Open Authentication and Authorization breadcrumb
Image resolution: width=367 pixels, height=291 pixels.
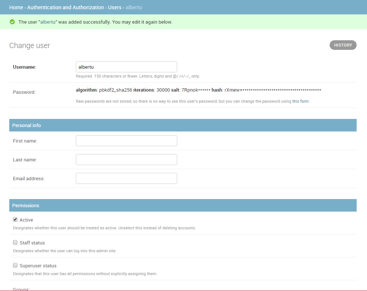pos(65,7)
